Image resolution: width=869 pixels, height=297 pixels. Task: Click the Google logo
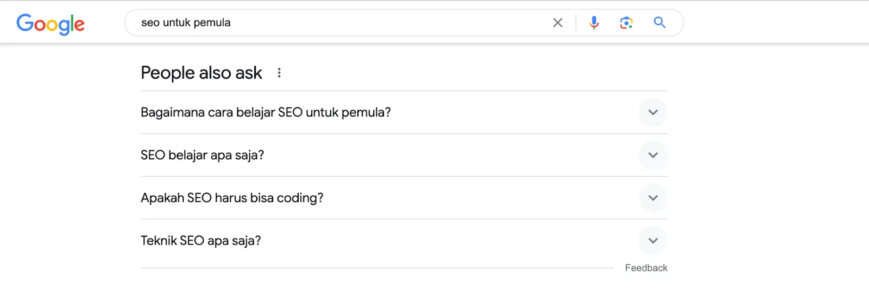coord(51,24)
